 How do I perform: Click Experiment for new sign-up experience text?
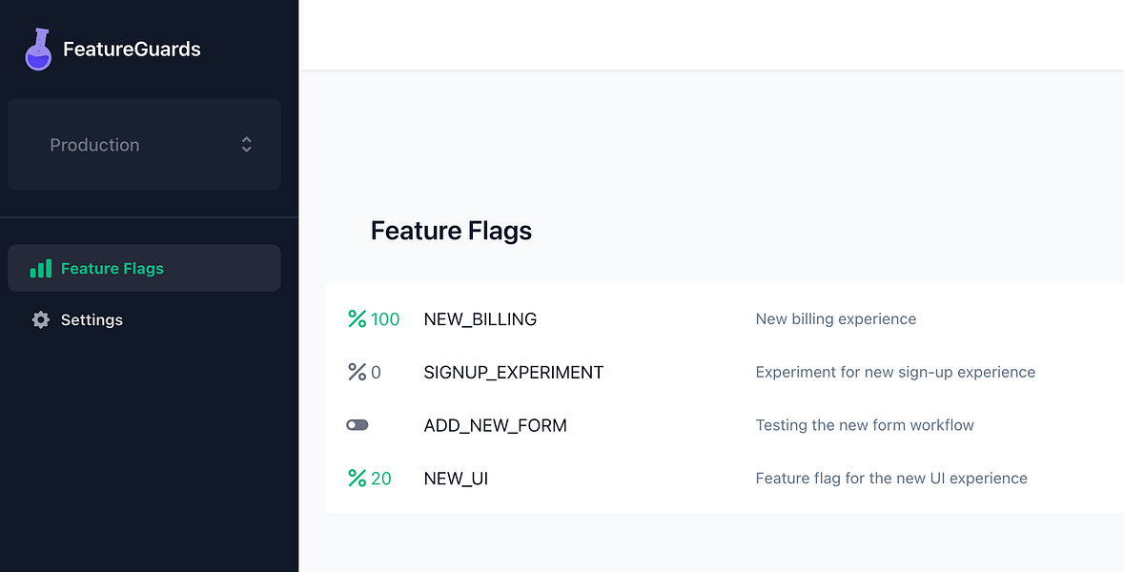(895, 372)
